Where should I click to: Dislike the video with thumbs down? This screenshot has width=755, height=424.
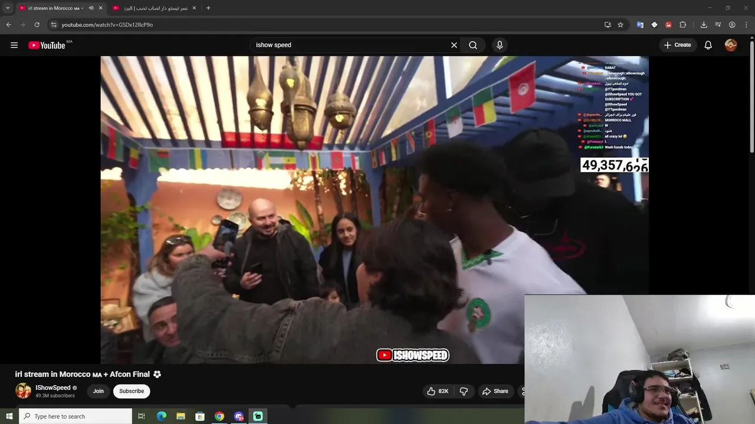pyautogui.click(x=464, y=391)
